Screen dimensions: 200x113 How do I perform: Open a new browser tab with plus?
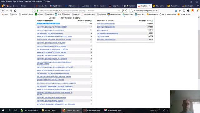tap(198, 6)
